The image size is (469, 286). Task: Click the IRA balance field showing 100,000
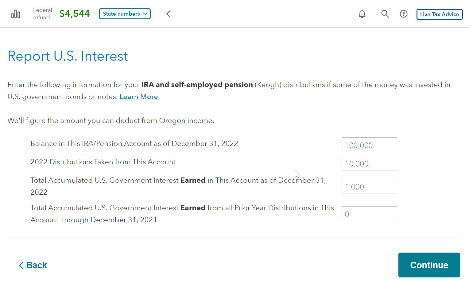click(369, 145)
